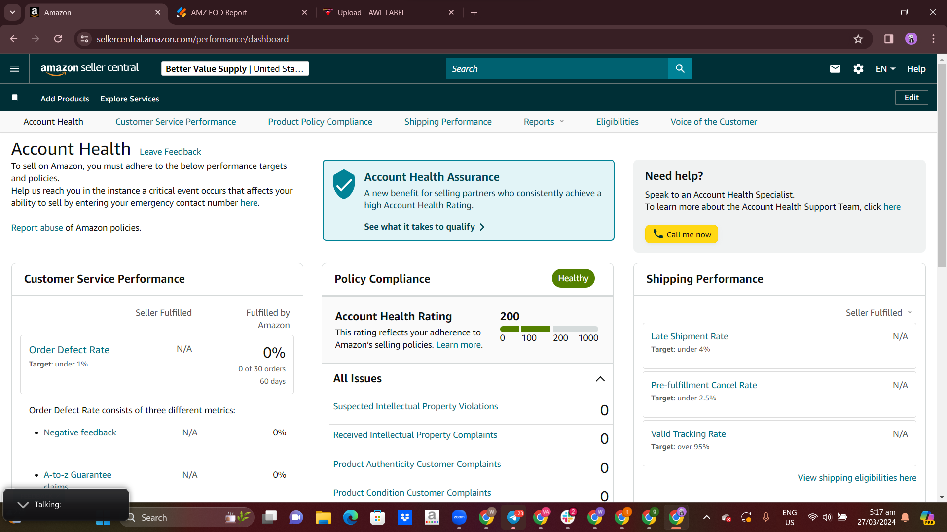Screen dimensions: 947x532
Task: Open Slack from the taskbar
Action: 568,517
